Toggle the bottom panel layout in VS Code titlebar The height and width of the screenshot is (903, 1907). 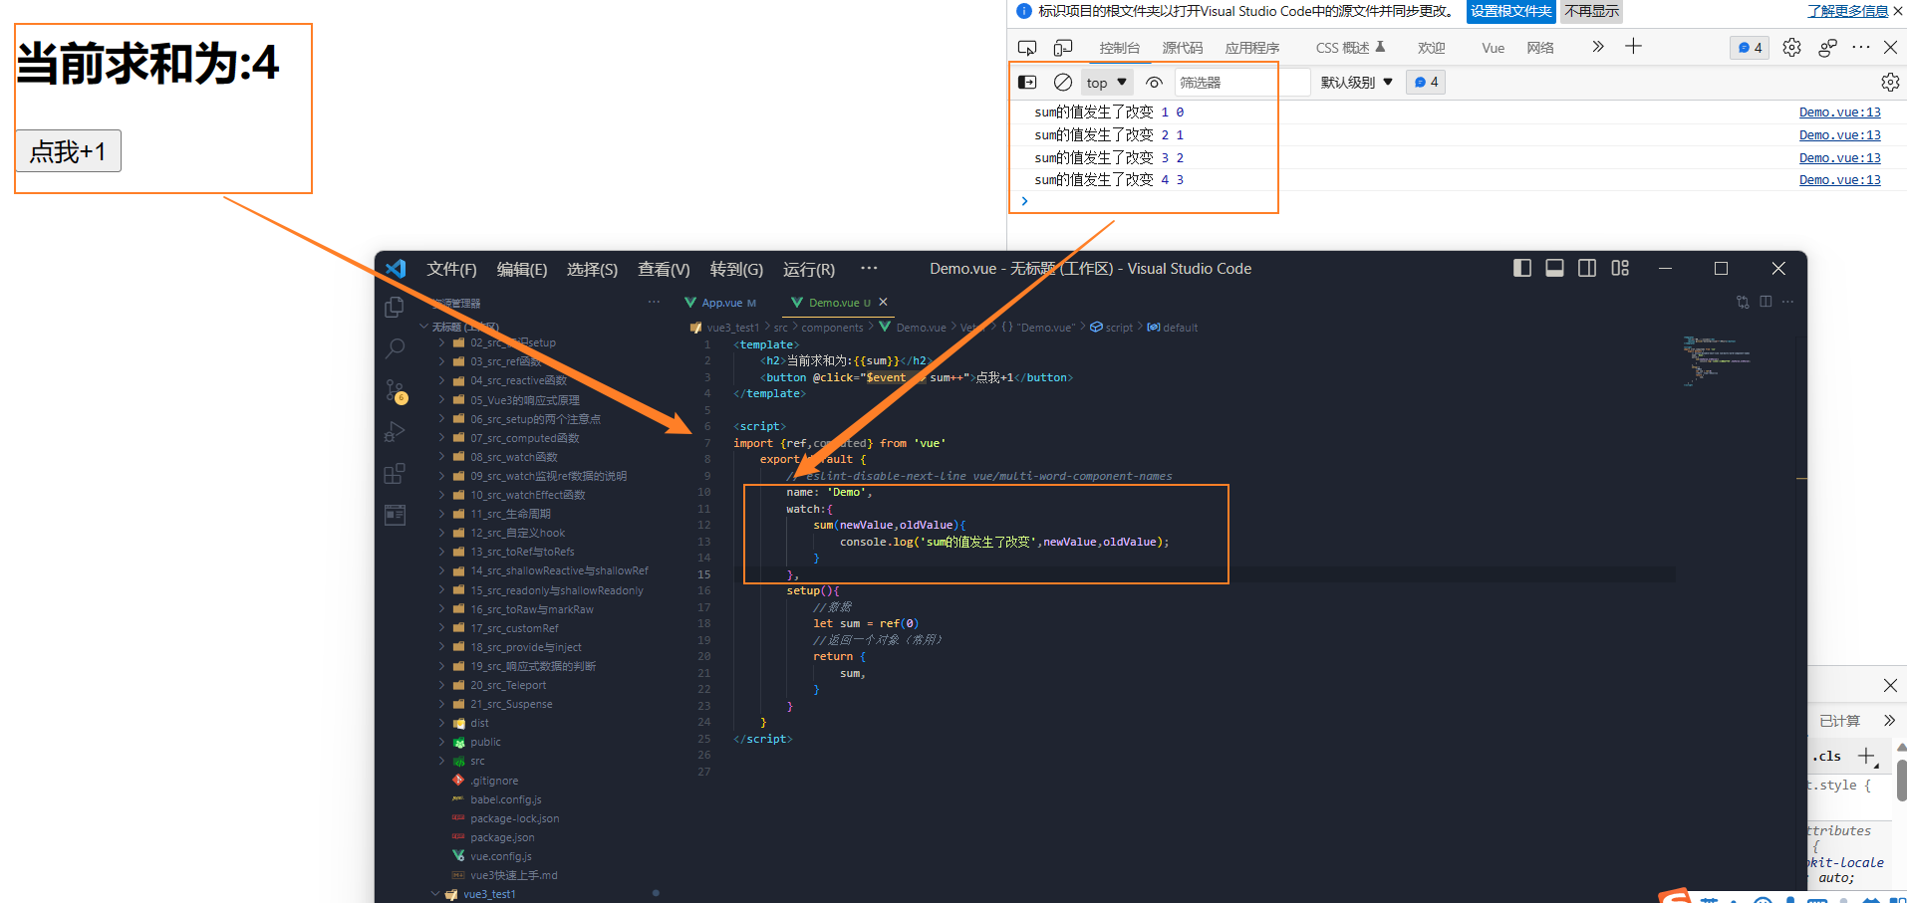(1554, 268)
